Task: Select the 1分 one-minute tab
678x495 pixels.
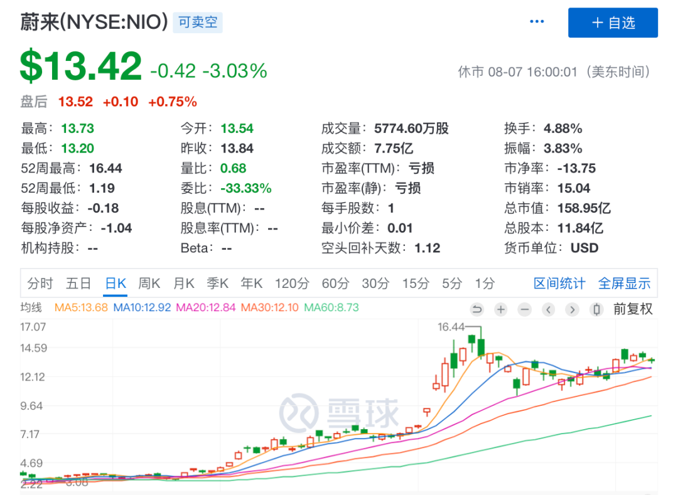Action: (484, 284)
